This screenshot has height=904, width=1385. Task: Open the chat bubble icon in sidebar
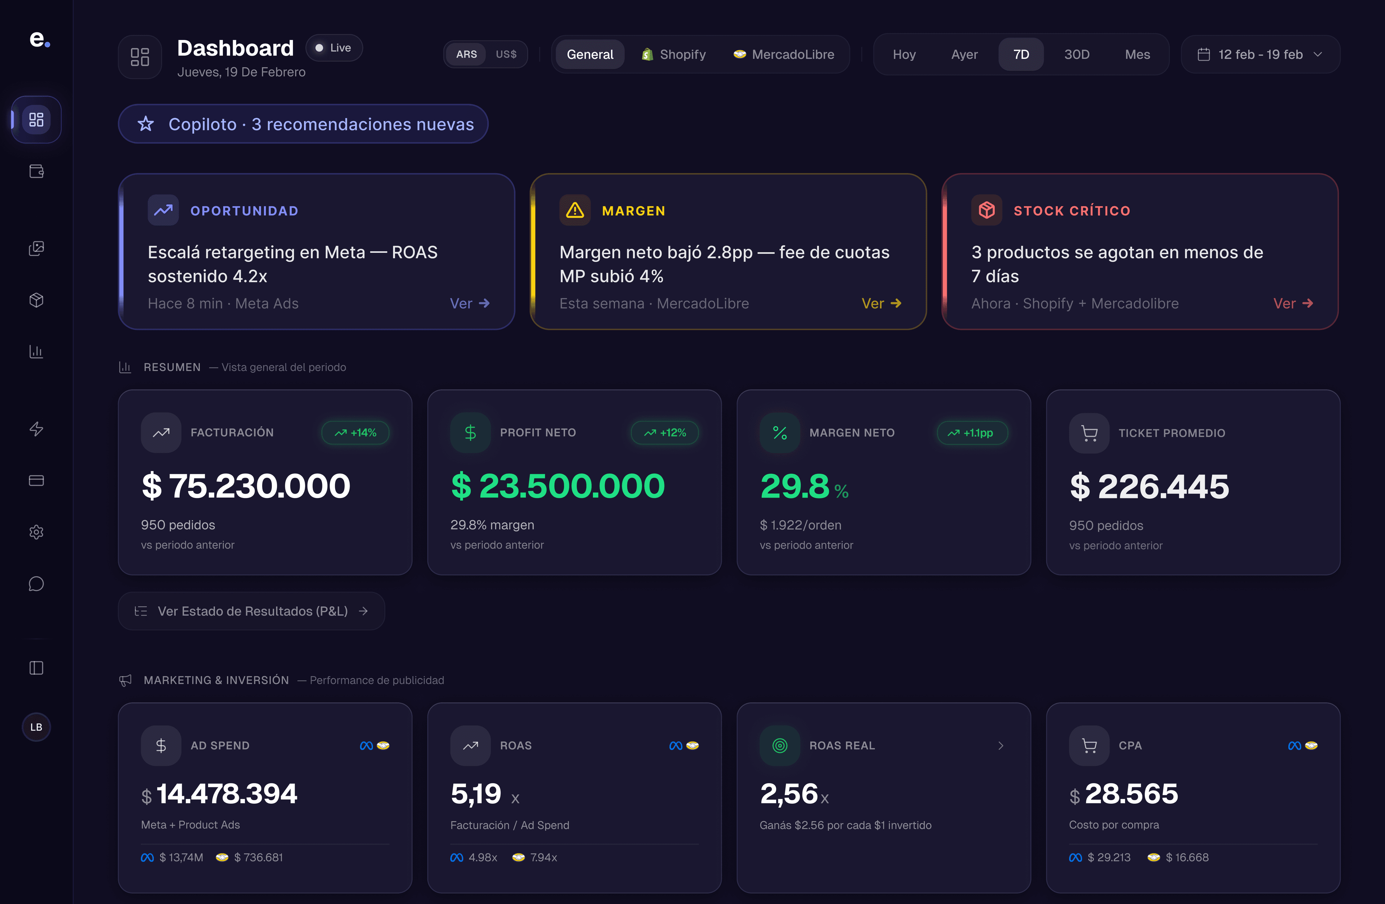pyautogui.click(x=36, y=584)
